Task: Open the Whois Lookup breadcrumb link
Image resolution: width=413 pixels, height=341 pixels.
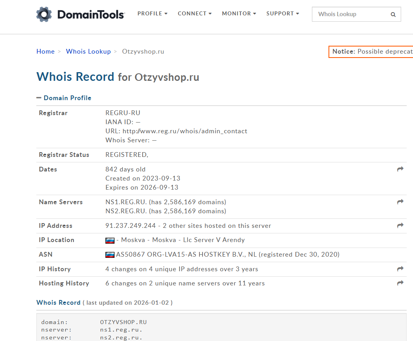Action: (88, 51)
